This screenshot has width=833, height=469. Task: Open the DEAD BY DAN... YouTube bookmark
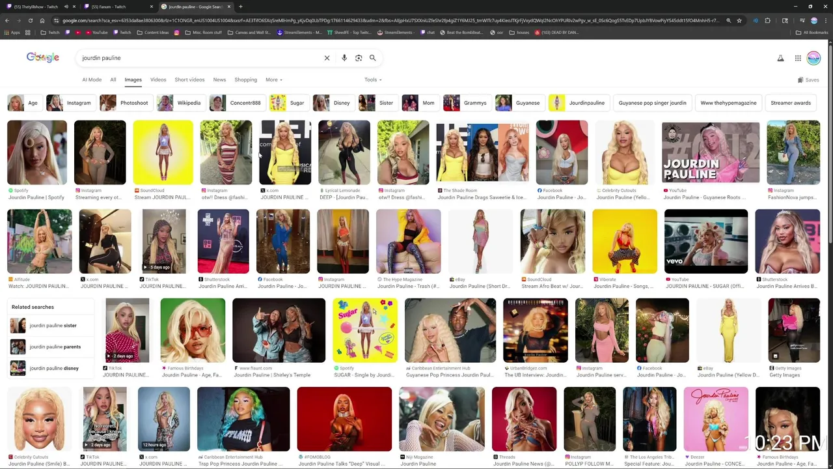pyautogui.click(x=556, y=33)
